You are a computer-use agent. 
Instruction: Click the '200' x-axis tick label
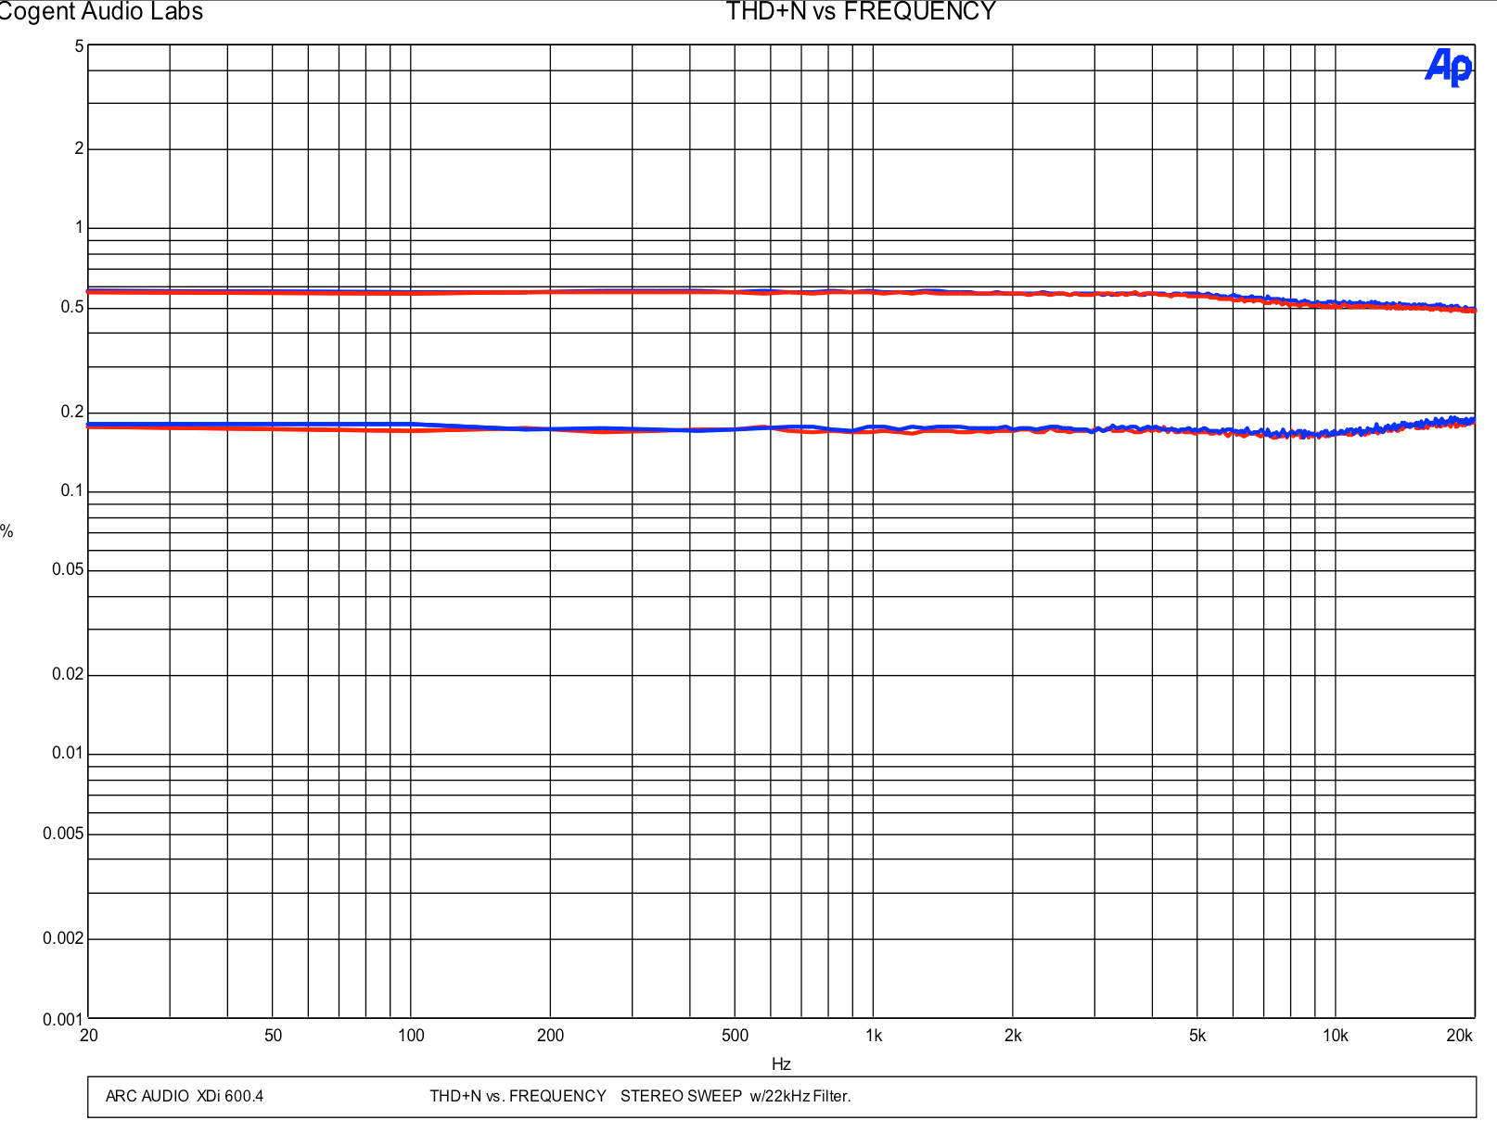tap(550, 1036)
